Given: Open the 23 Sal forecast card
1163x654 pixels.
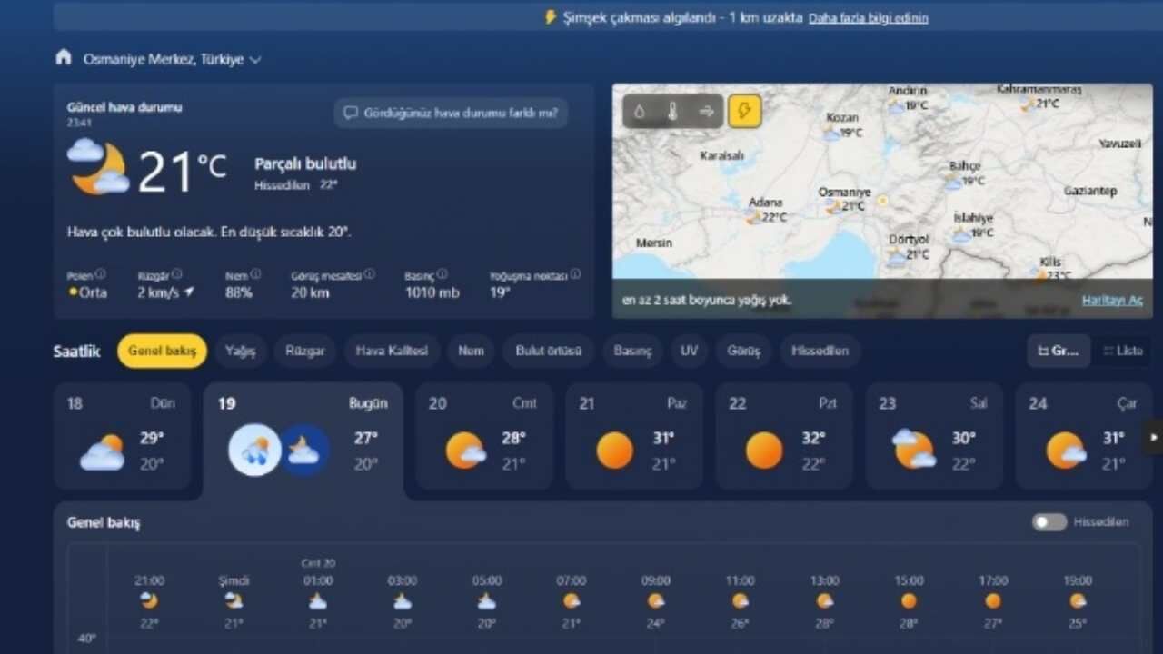Looking at the screenshot, I should (x=934, y=436).
